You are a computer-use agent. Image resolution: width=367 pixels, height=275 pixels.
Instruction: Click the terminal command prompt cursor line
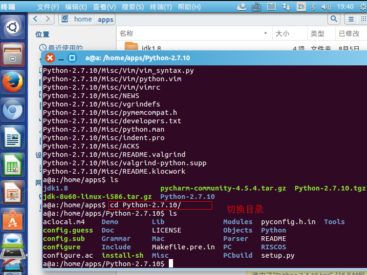(108, 264)
